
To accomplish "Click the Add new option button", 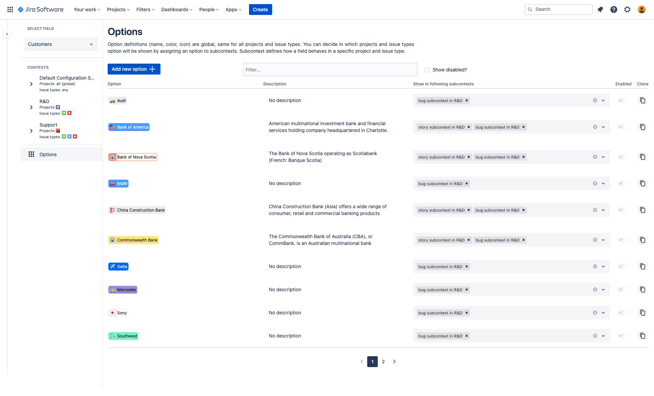I will pos(134,69).
